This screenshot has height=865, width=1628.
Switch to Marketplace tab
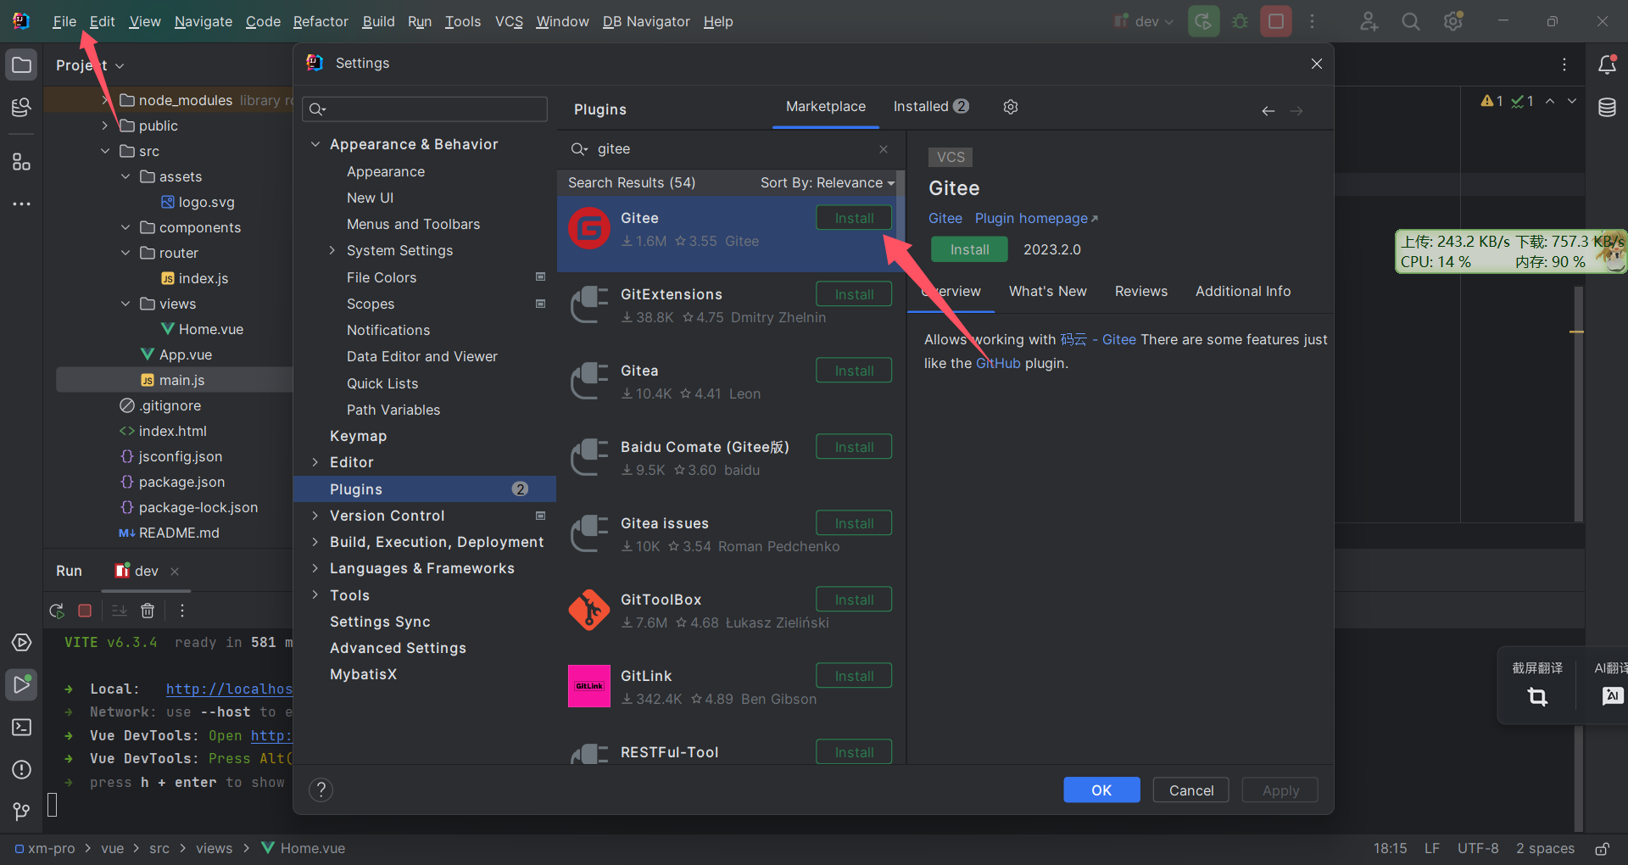click(x=826, y=107)
